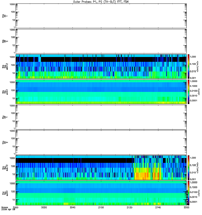This screenshot has width=202, height=215.
Task: Click the 'thb fbk edc12' axis label
Action: (x=5, y=66)
